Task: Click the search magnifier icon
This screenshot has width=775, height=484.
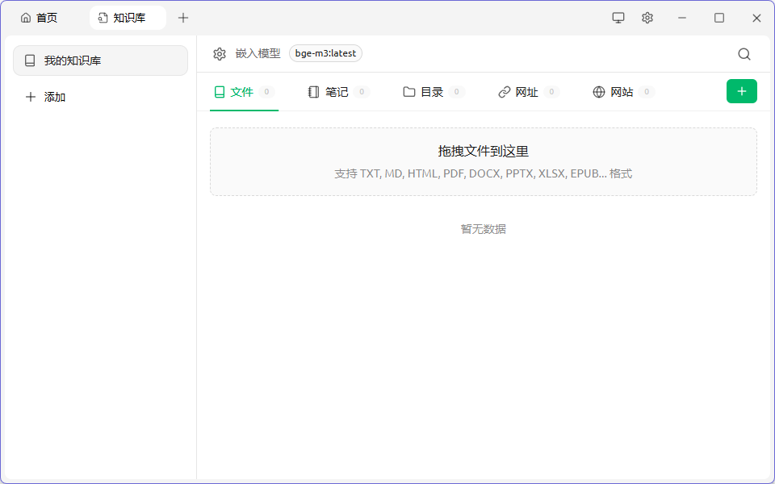Action: tap(744, 54)
